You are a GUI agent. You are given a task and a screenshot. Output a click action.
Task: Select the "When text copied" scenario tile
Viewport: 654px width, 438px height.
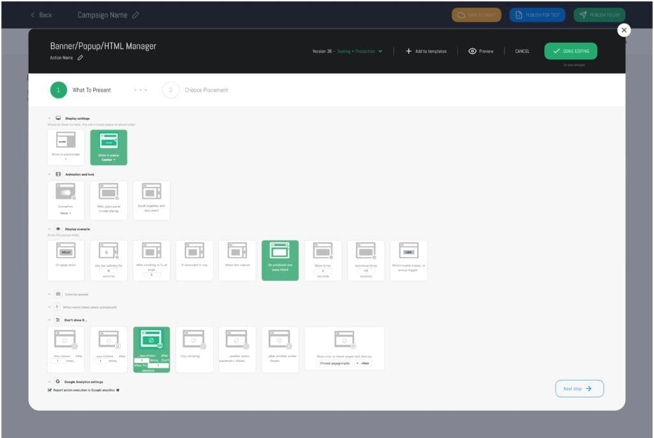pyautogui.click(x=237, y=259)
